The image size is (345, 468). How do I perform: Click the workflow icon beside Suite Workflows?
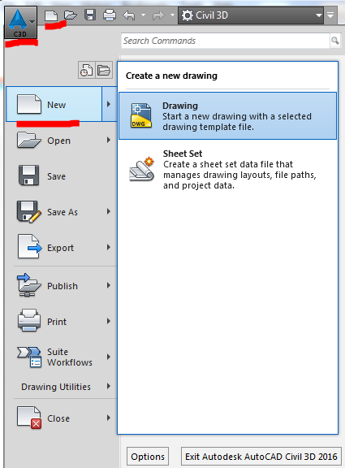[x=29, y=357]
